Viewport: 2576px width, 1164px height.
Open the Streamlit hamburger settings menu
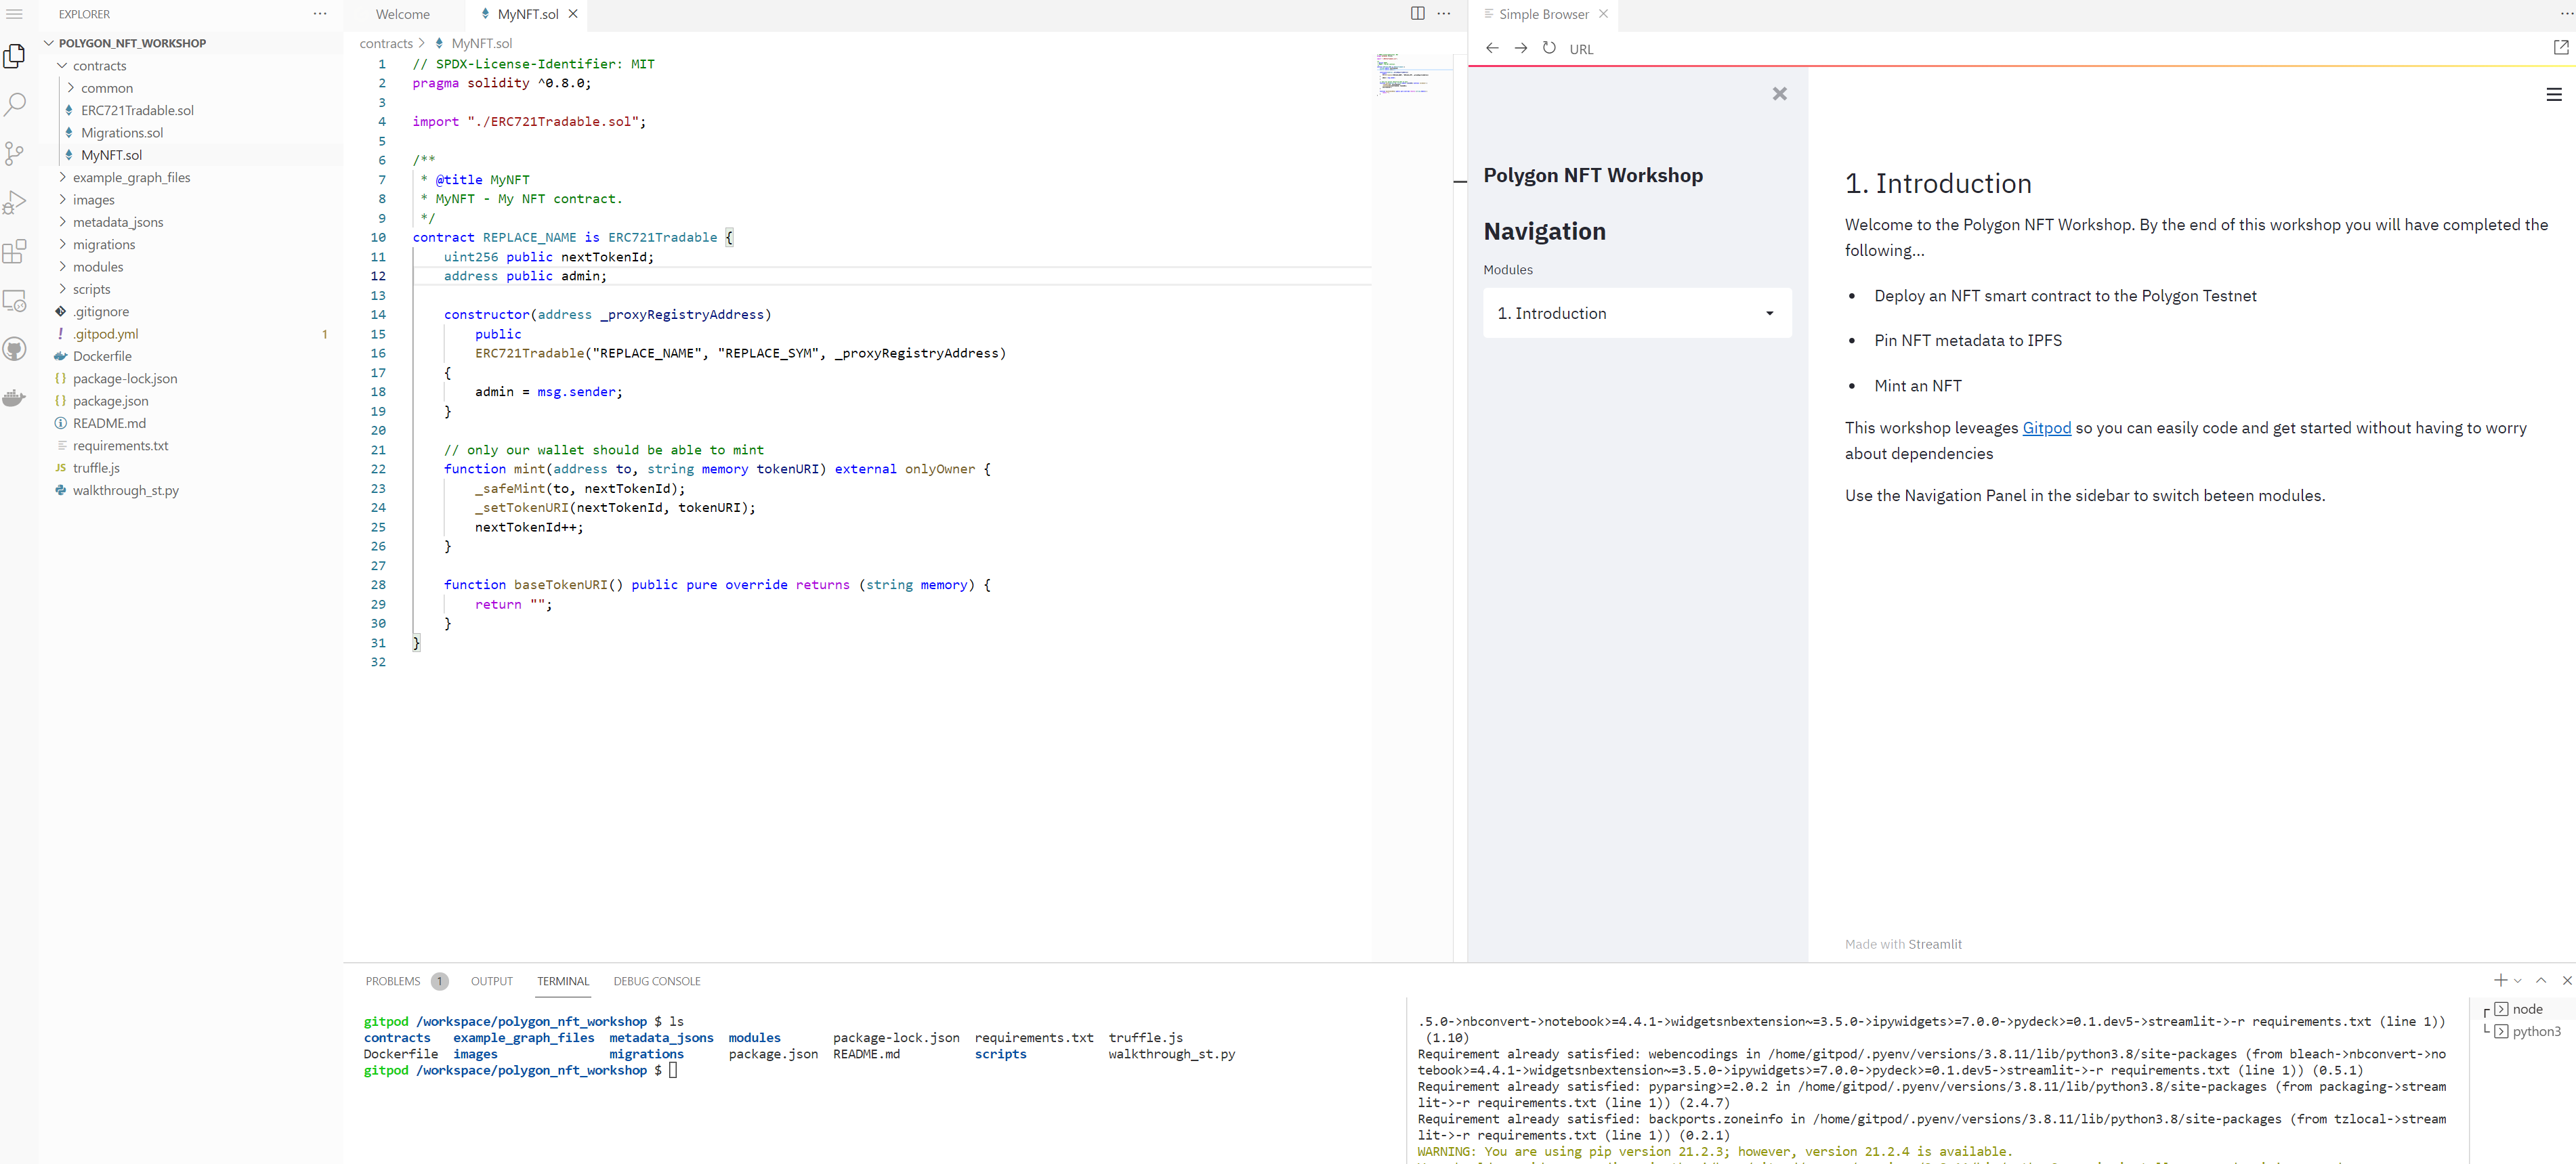pyautogui.click(x=2553, y=94)
